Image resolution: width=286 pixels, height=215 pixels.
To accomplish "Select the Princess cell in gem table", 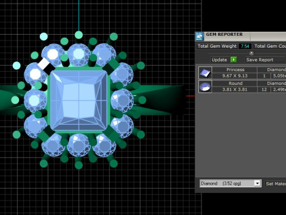I will (x=235, y=70).
